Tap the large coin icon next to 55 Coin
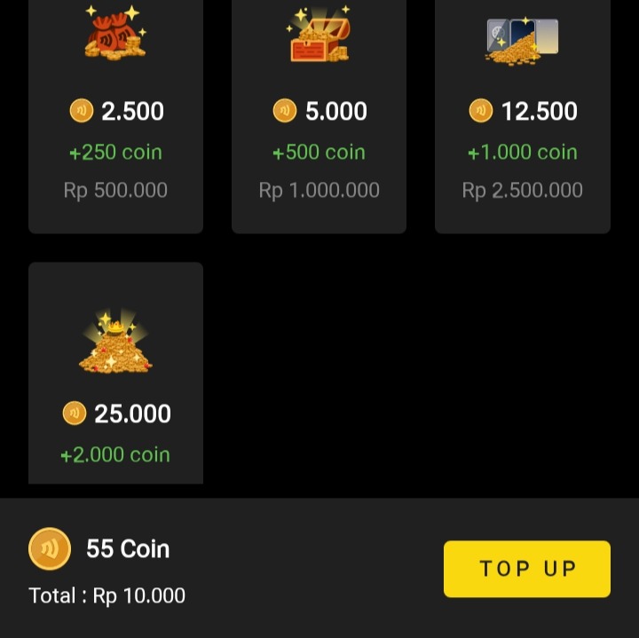 point(50,548)
